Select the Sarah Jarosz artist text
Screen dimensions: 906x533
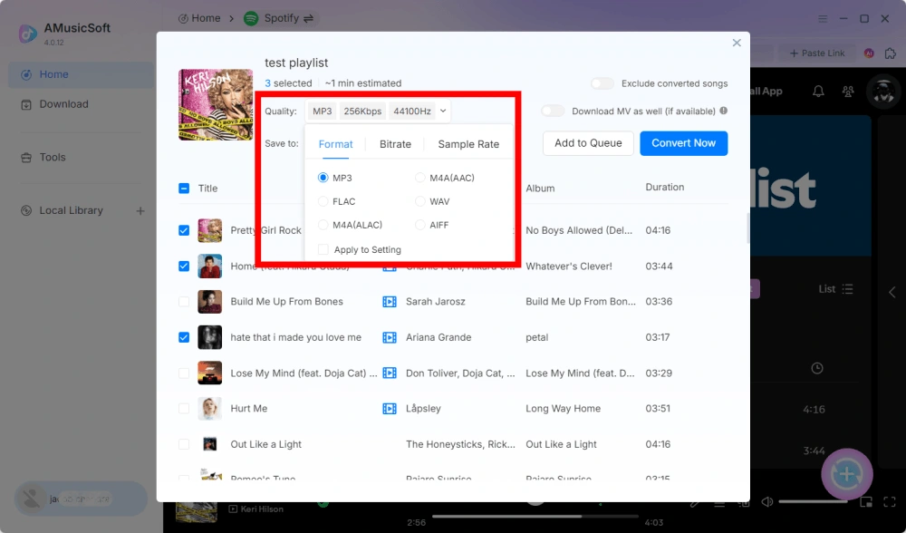click(x=435, y=301)
